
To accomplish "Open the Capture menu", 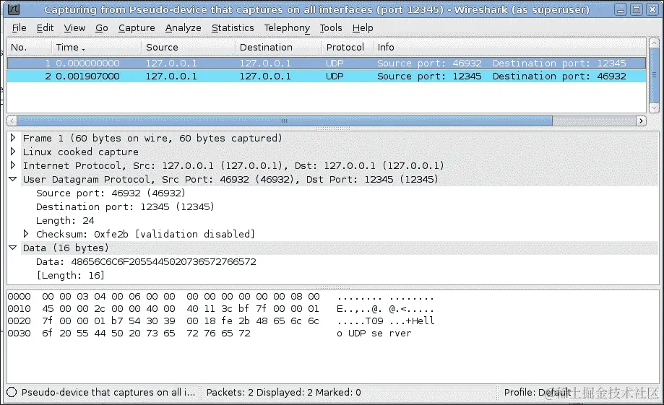I will click(137, 28).
